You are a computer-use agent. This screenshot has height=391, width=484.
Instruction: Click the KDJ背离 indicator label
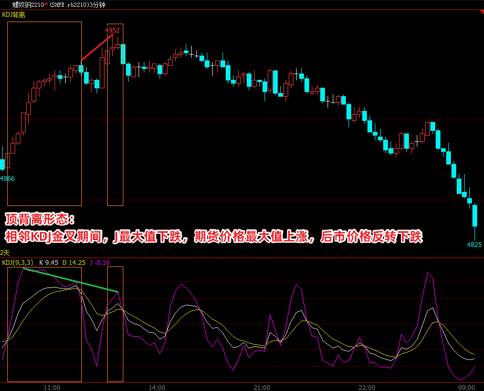(14, 15)
